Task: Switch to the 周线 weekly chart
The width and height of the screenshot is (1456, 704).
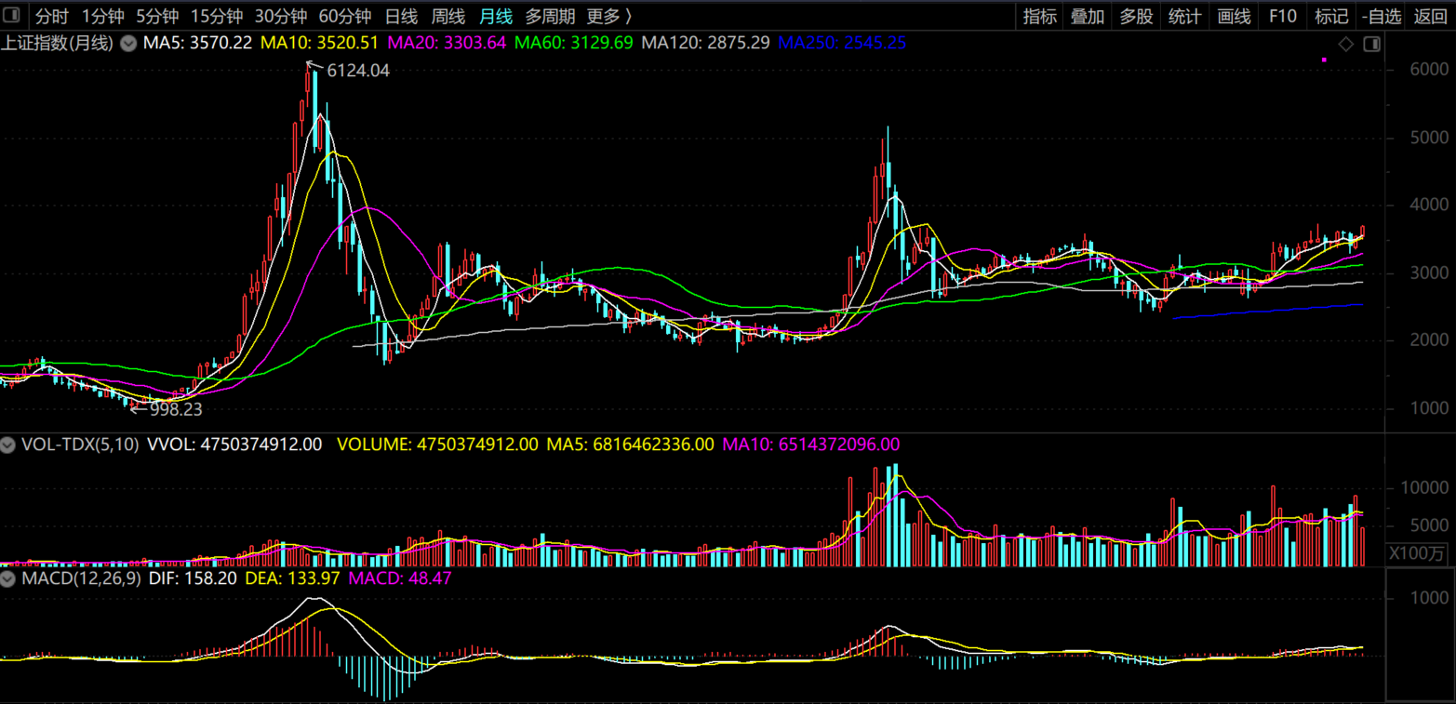Action: pyautogui.click(x=448, y=16)
